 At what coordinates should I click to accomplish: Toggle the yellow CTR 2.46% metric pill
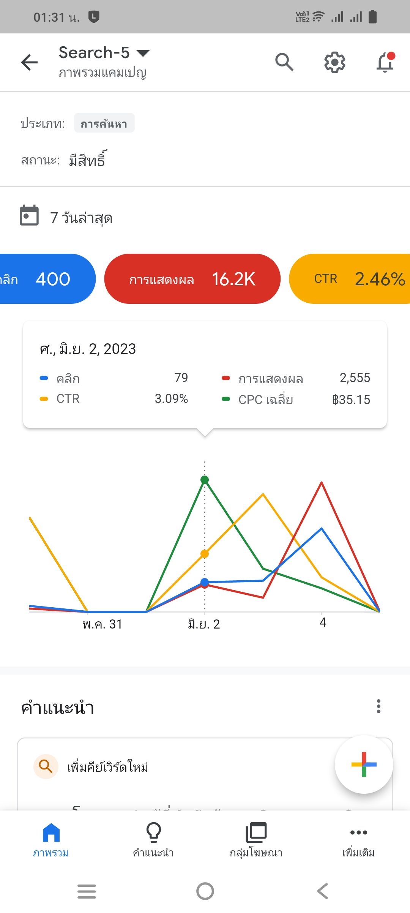(350, 279)
